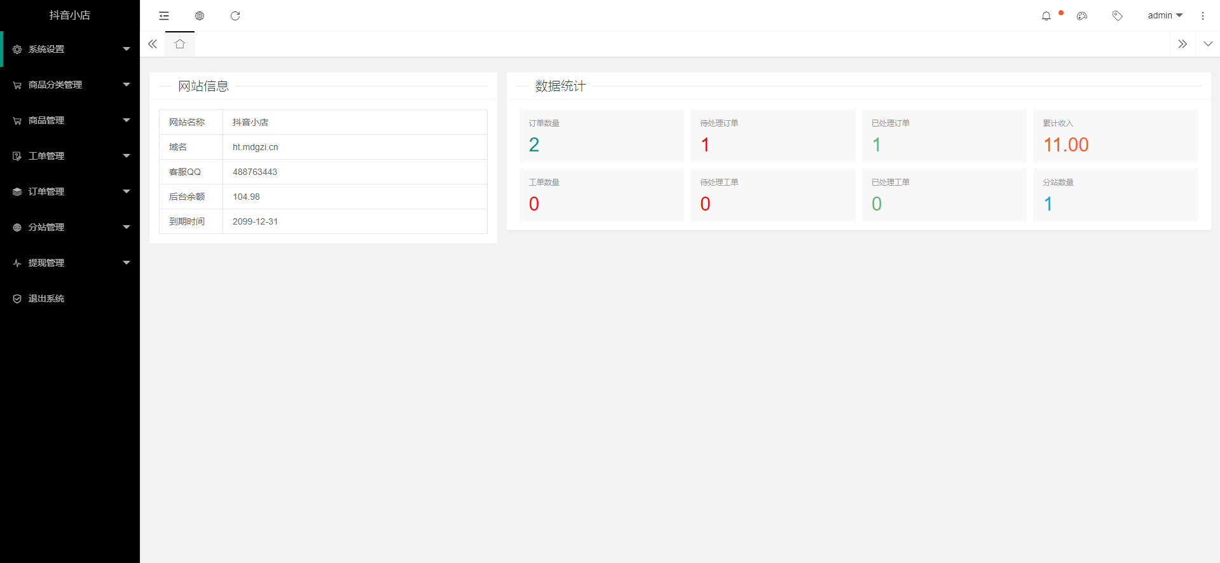Select the home tab icon

(180, 44)
